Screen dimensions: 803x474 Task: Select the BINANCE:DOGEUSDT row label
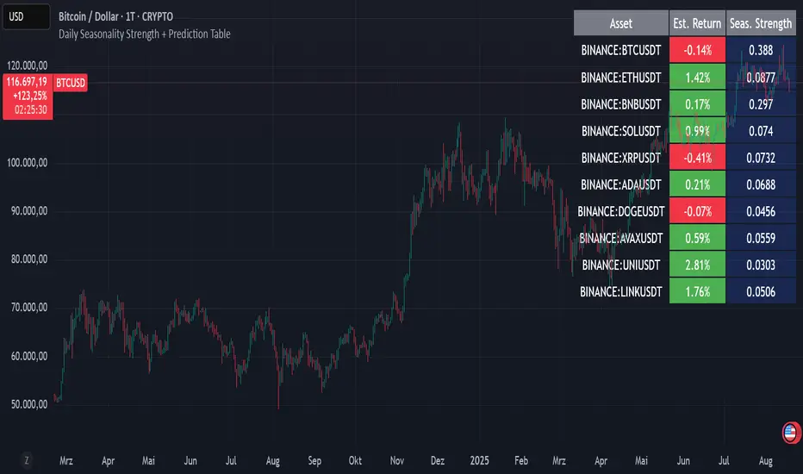pyautogui.click(x=620, y=211)
